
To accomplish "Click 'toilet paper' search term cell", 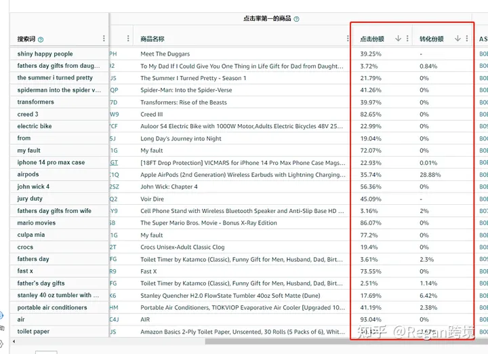I will pyautogui.click(x=34, y=332).
